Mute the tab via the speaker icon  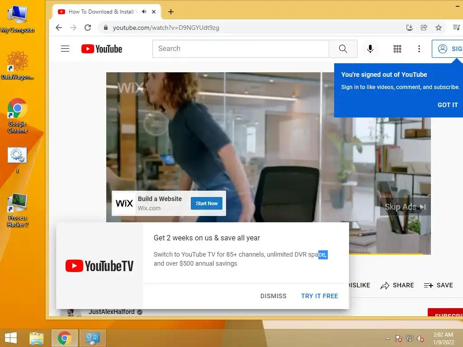(x=144, y=12)
